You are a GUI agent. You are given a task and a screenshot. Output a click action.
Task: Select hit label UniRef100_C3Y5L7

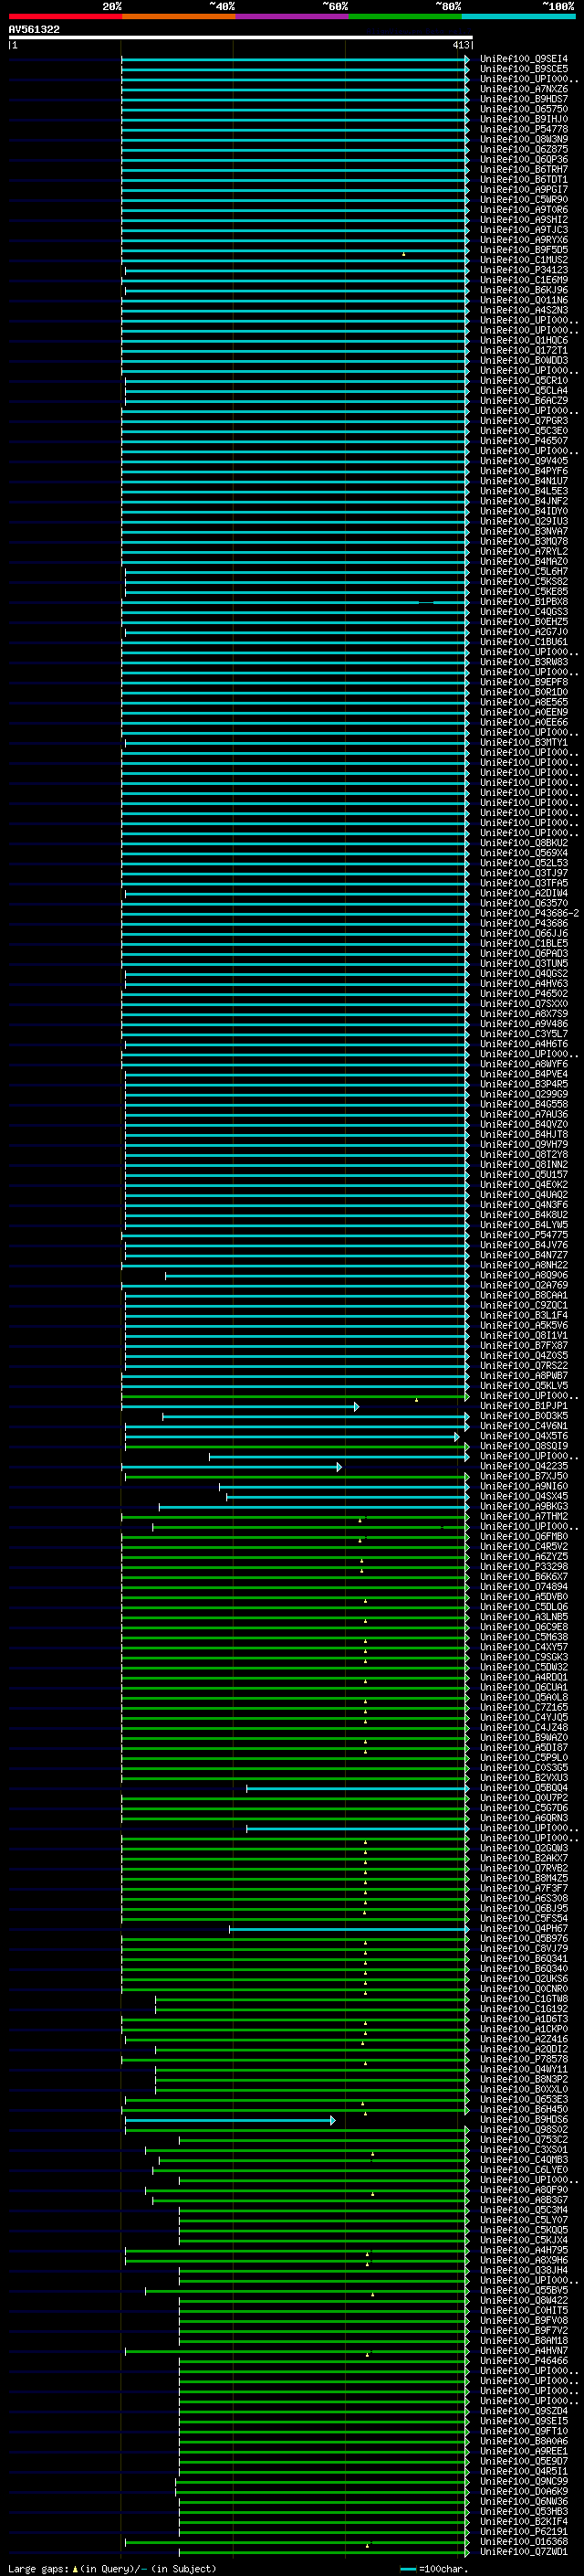524,1034
